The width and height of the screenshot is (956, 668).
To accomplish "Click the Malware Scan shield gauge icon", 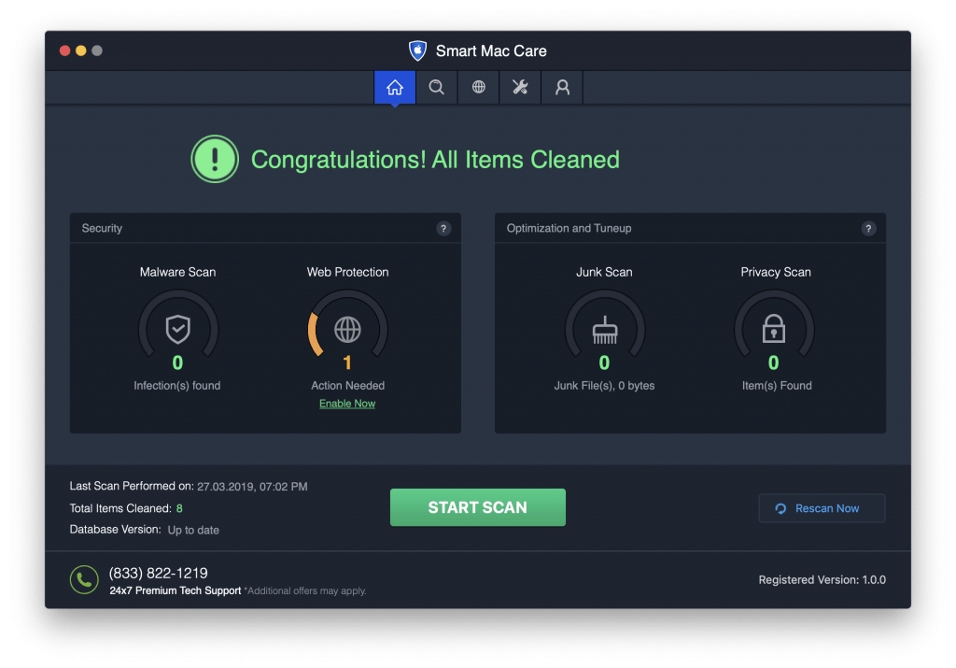I will [x=177, y=328].
